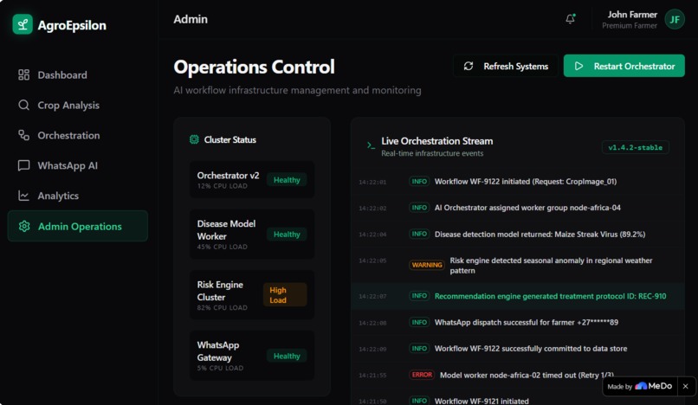Click the Crop Analysis magnifier icon

click(x=23, y=105)
